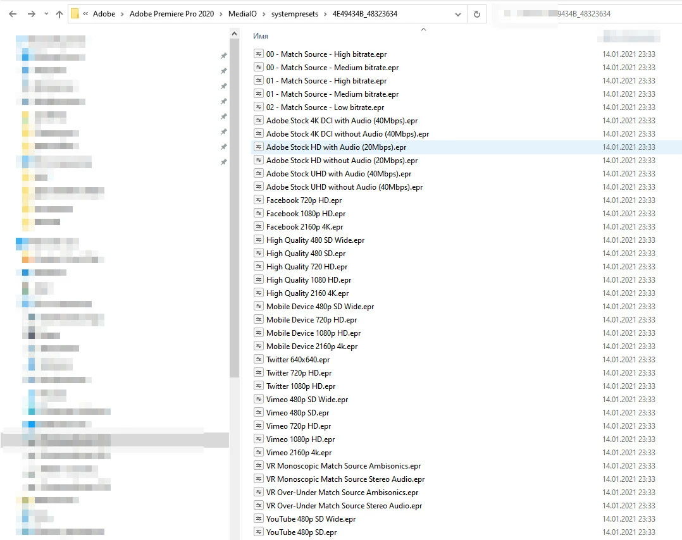Select the 4E49434B_48323634 breadcrumb

point(364,14)
